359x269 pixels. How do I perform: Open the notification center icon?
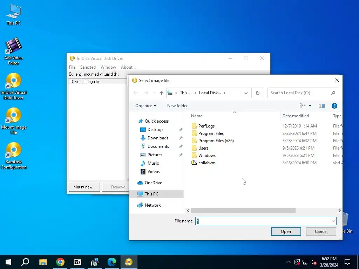(347, 262)
